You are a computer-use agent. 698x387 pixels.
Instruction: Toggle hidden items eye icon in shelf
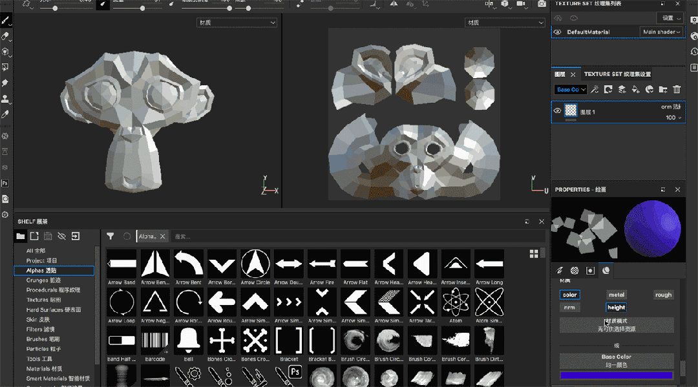pyautogui.click(x=62, y=236)
